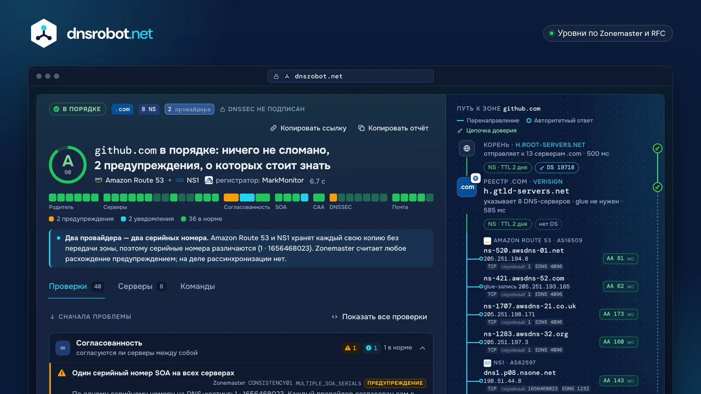Click the .com registry node icon

(467, 187)
